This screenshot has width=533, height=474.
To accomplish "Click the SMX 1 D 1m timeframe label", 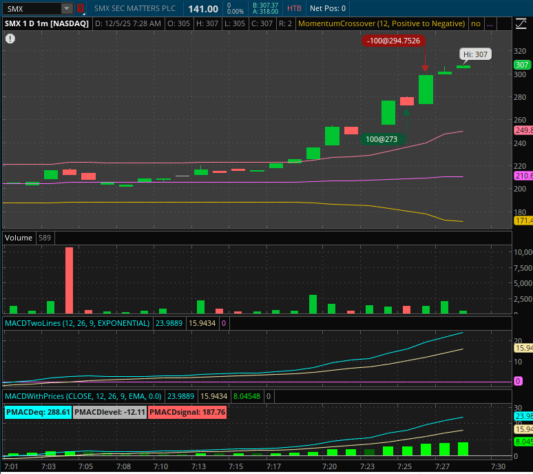I will tap(47, 23).
